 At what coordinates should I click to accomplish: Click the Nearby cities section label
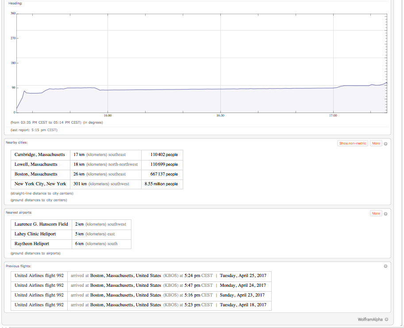pos(16,142)
